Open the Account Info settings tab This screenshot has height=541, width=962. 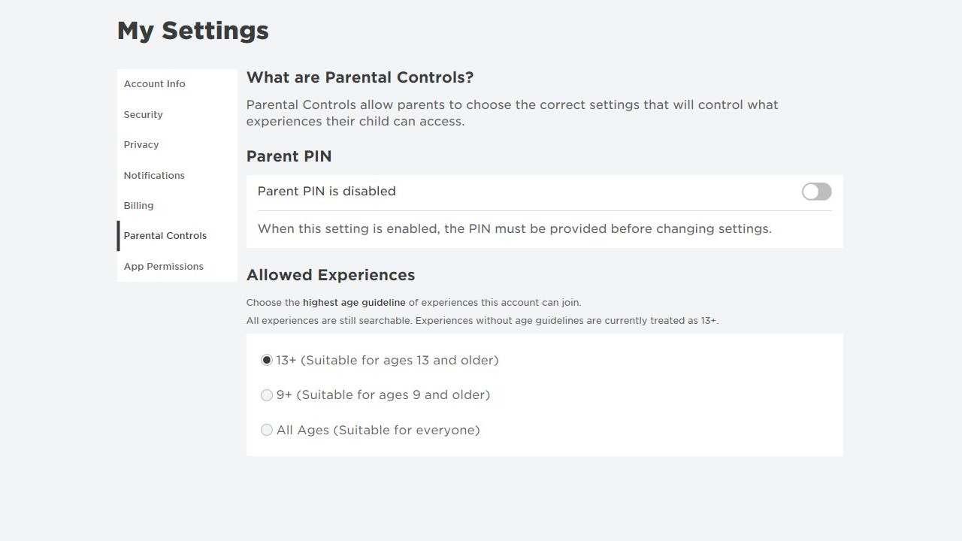pyautogui.click(x=155, y=84)
